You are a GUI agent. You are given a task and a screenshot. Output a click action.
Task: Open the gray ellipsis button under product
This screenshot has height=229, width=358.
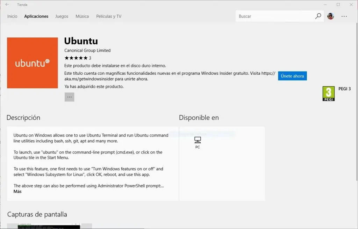[70, 97]
